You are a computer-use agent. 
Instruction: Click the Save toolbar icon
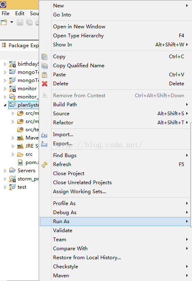pyautogui.click(x=20, y=22)
